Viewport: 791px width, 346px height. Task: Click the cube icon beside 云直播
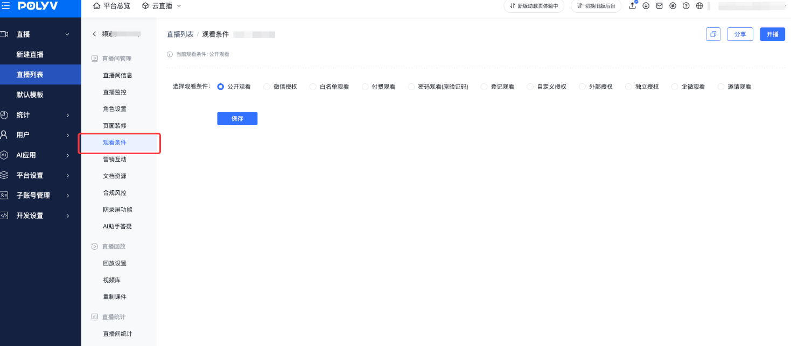(x=145, y=6)
